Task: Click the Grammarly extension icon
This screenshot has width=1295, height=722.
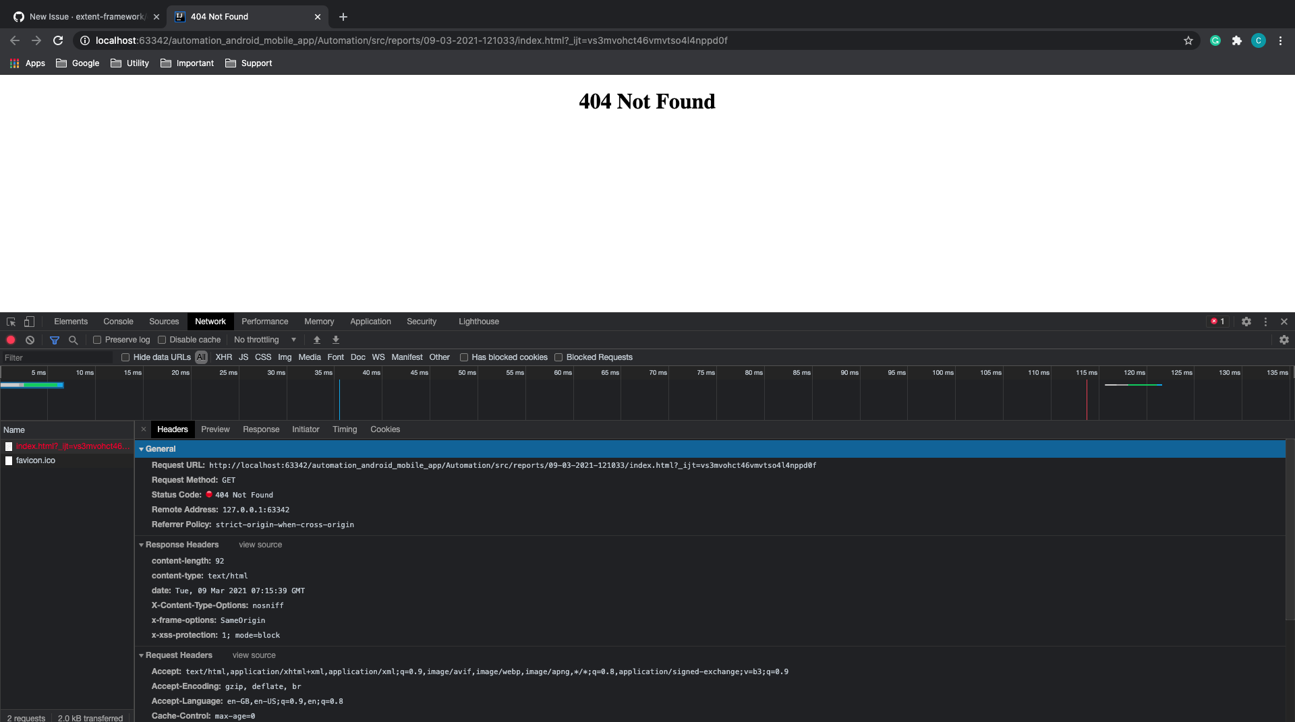Action: coord(1215,40)
